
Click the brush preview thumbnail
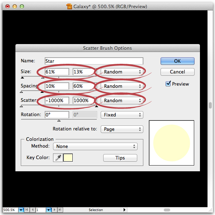pyautogui.click(x=172, y=143)
